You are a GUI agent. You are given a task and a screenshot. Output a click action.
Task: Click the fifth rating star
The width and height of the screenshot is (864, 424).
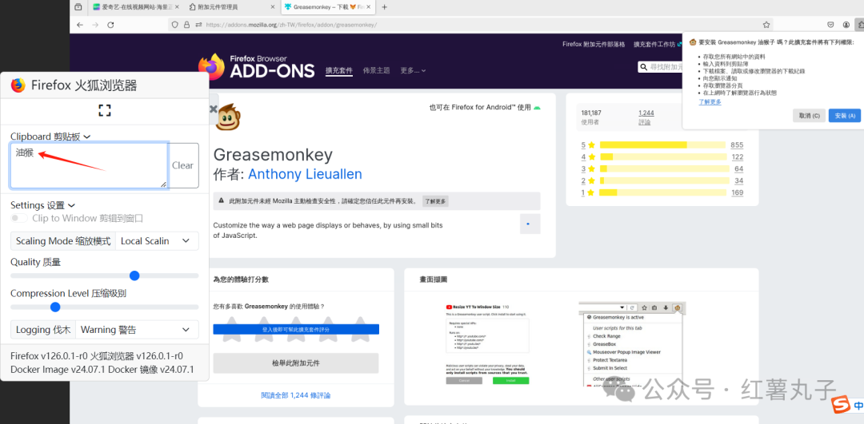pyautogui.click(x=360, y=330)
